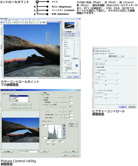Click the Red-Eye Control Point tool icon

click(30, 22)
